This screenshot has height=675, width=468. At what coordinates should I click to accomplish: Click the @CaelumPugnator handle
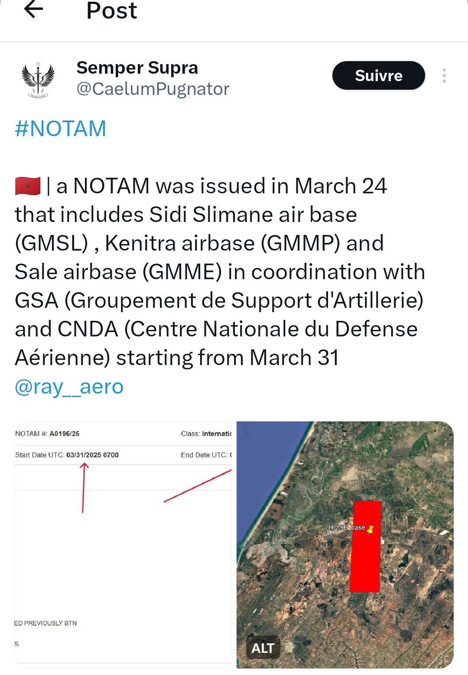coord(153,89)
